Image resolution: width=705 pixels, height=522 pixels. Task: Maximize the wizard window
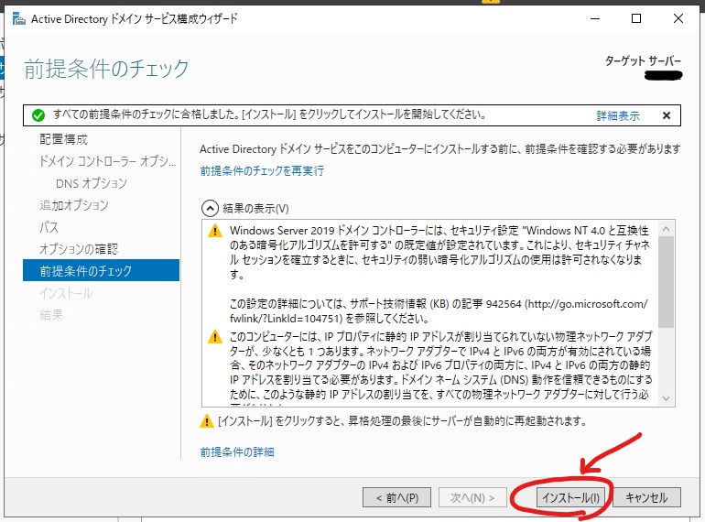pos(636,18)
